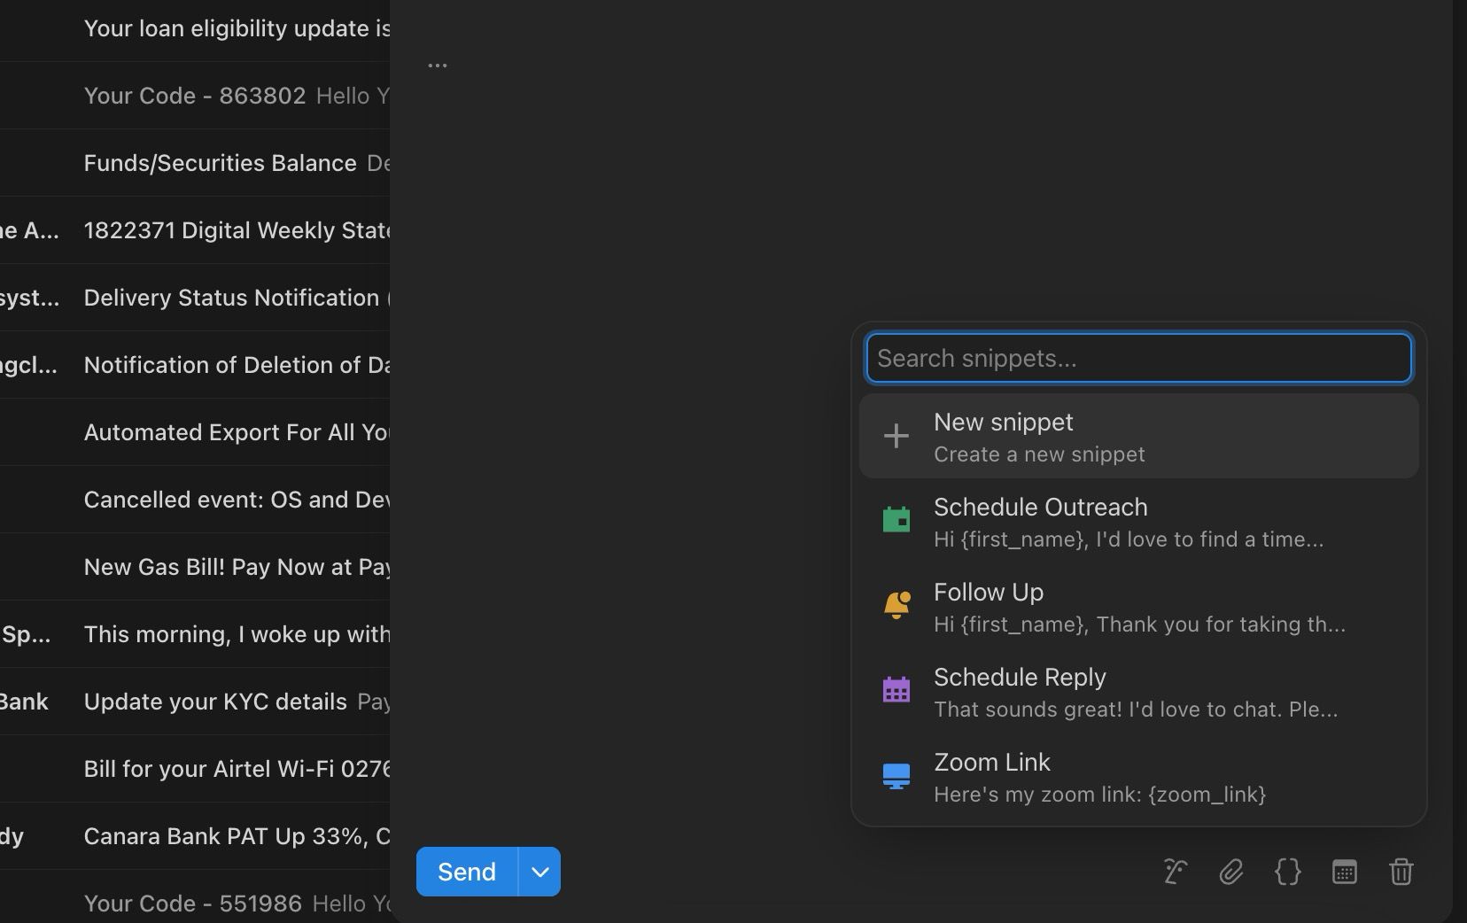Open the 1822371 Digital Weekly Statement email

click(195, 230)
